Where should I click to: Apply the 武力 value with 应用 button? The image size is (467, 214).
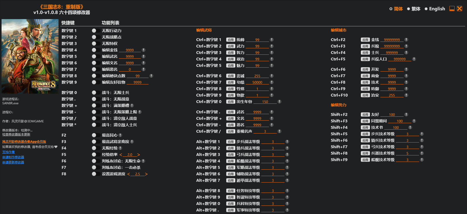click(x=231, y=46)
